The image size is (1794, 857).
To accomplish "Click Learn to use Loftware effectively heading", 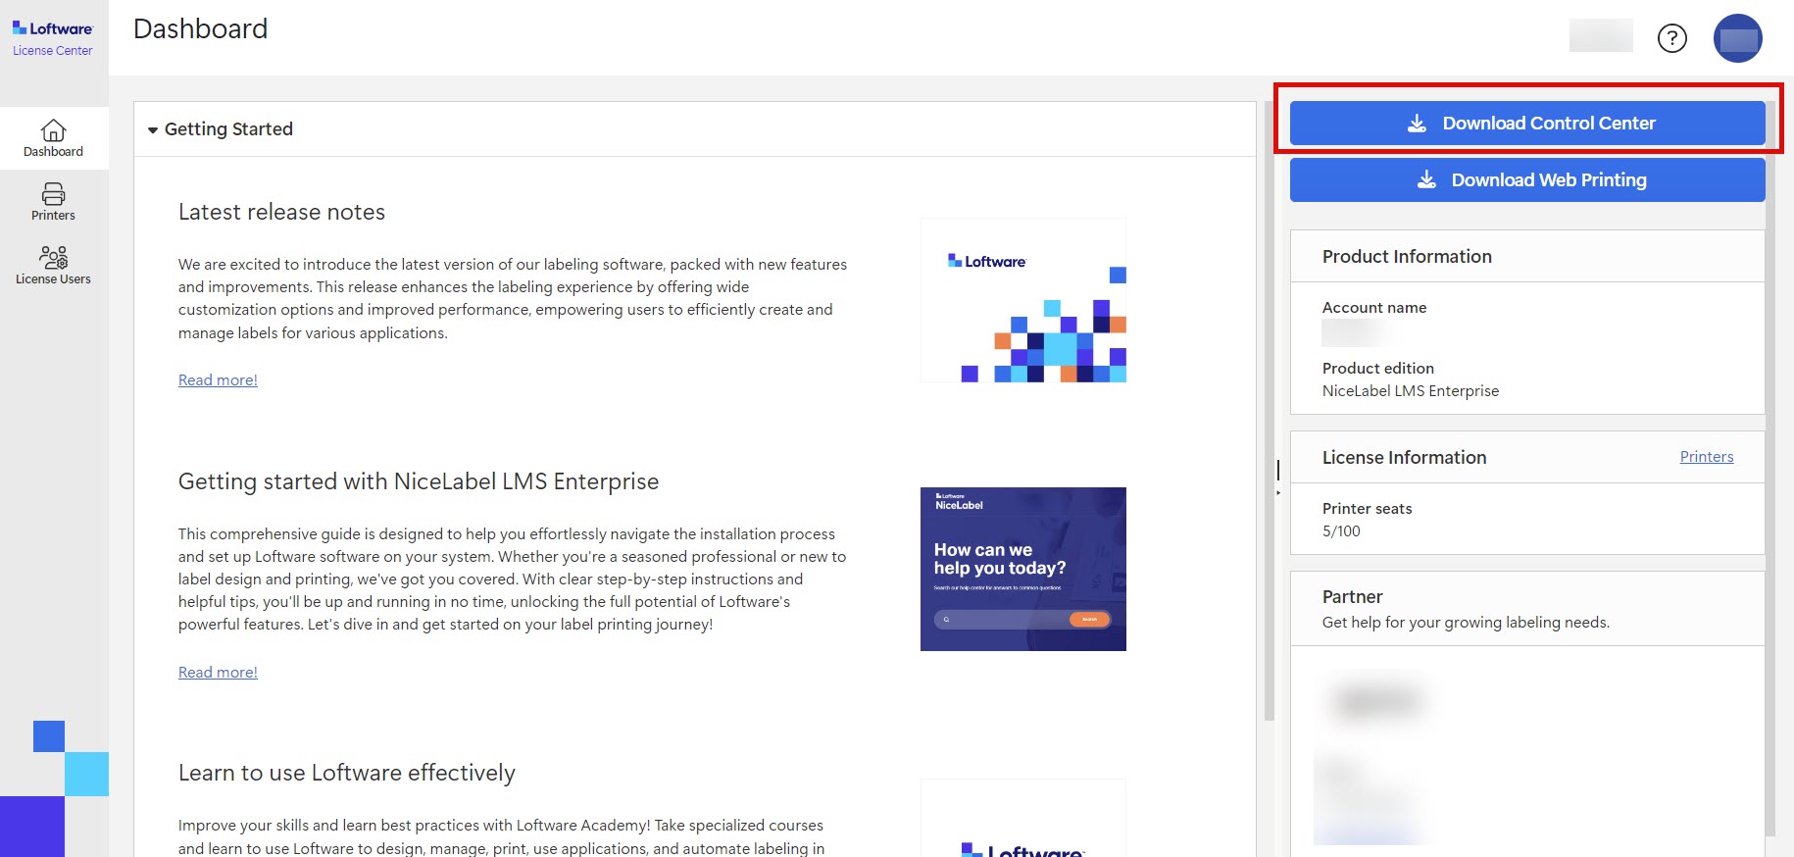I will click(346, 773).
